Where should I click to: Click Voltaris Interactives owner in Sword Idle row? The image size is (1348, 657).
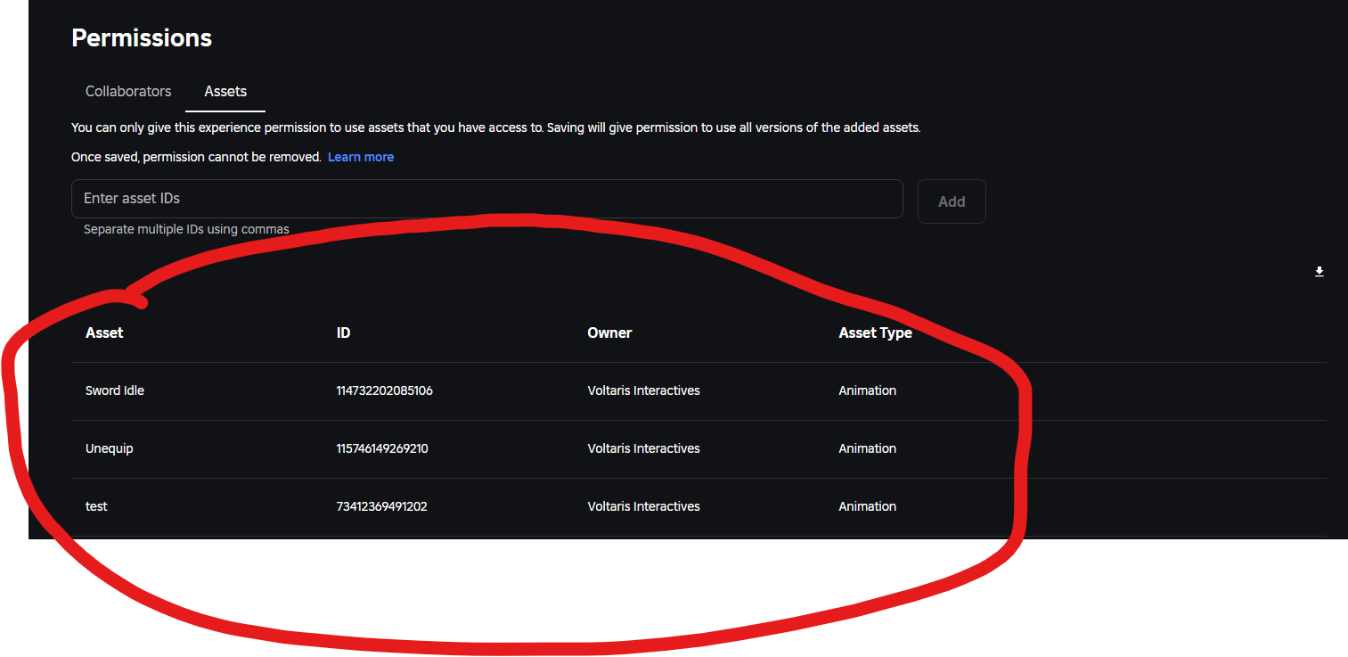pos(643,390)
